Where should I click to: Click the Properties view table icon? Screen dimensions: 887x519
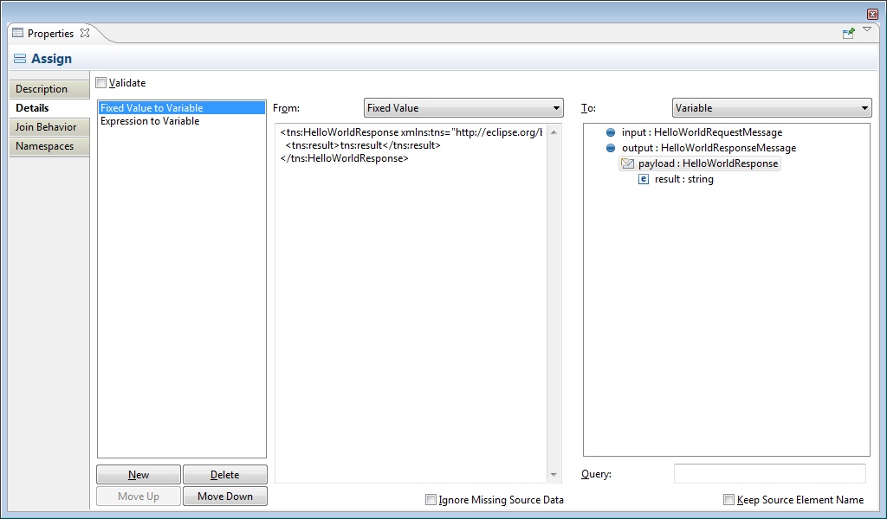pyautogui.click(x=17, y=33)
